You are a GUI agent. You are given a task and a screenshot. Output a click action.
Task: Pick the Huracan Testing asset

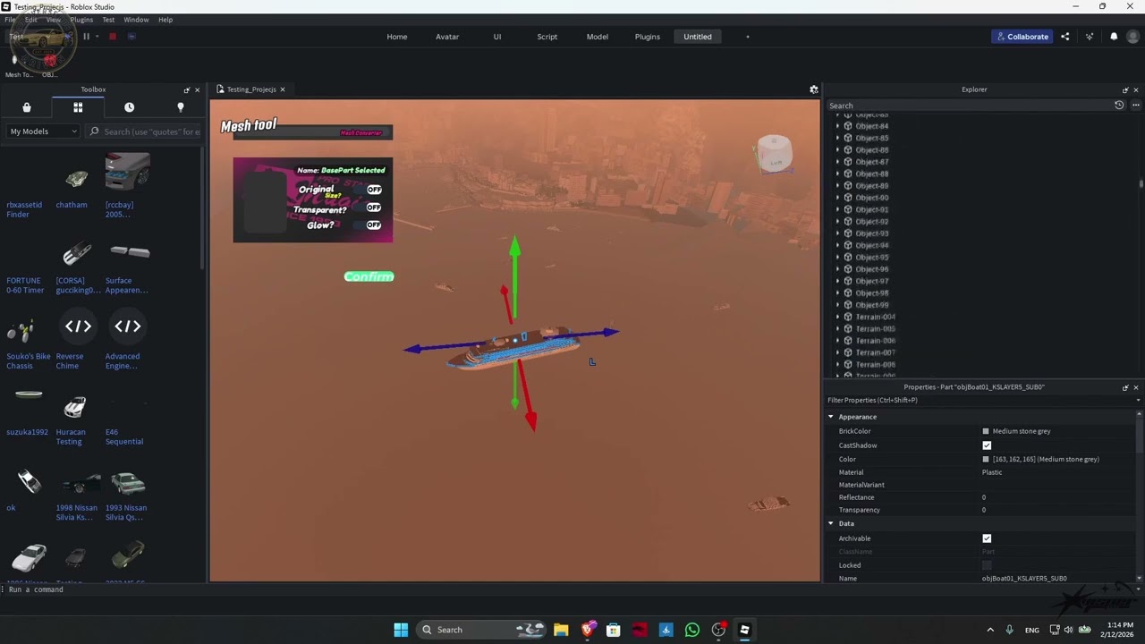(75, 418)
